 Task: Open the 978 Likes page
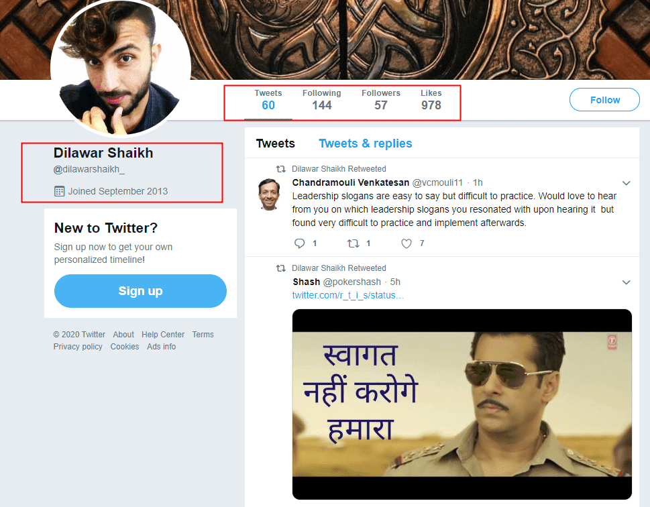tap(431, 100)
